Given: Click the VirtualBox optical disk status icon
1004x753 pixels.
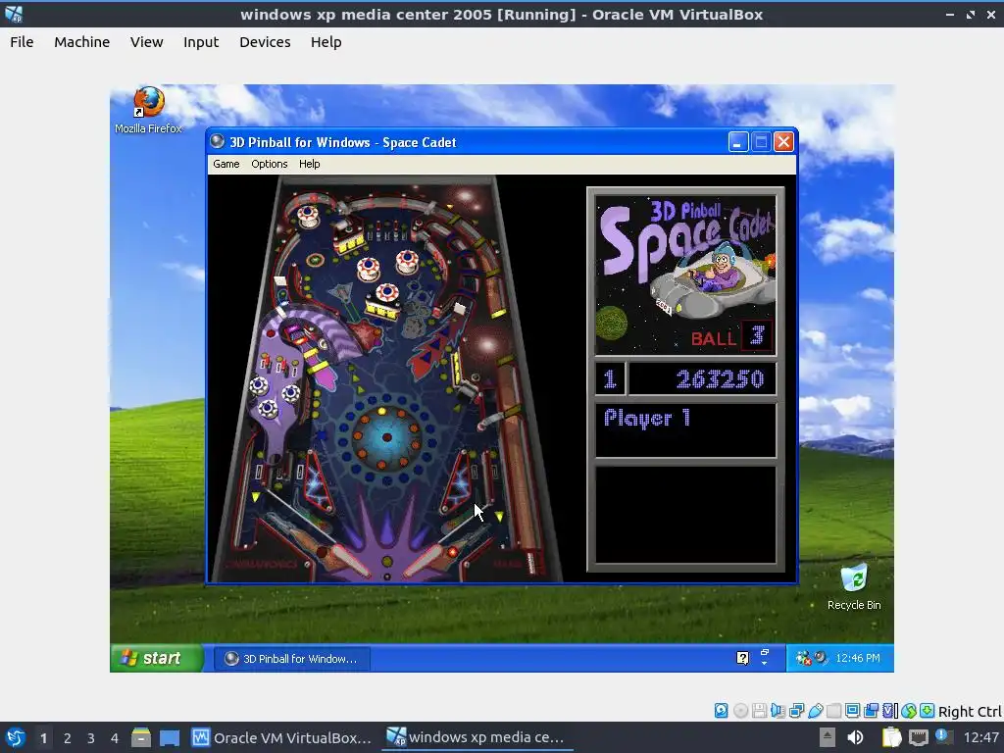Looking at the screenshot, I should 740,711.
